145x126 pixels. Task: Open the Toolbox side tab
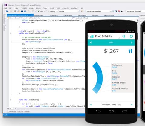5,28
